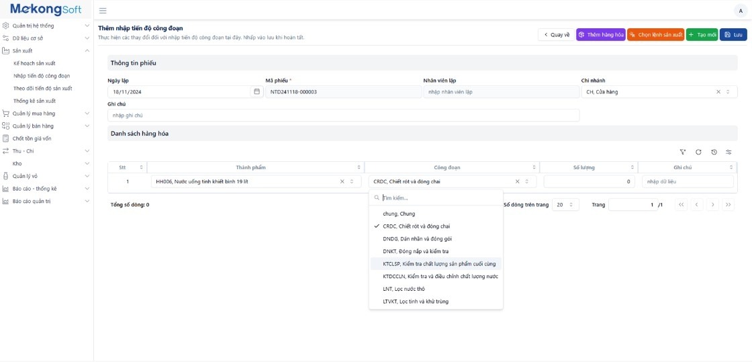Toggle the hamburger sidebar menu icon
752x362 pixels.
(103, 11)
